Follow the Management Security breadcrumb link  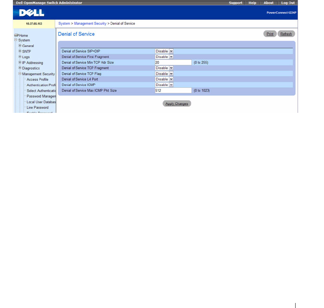(x=90, y=23)
